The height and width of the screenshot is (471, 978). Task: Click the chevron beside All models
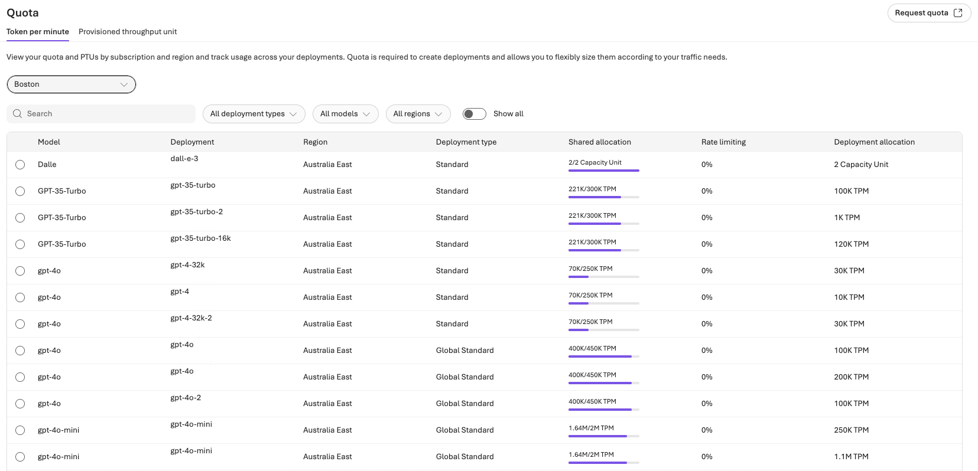pos(366,114)
